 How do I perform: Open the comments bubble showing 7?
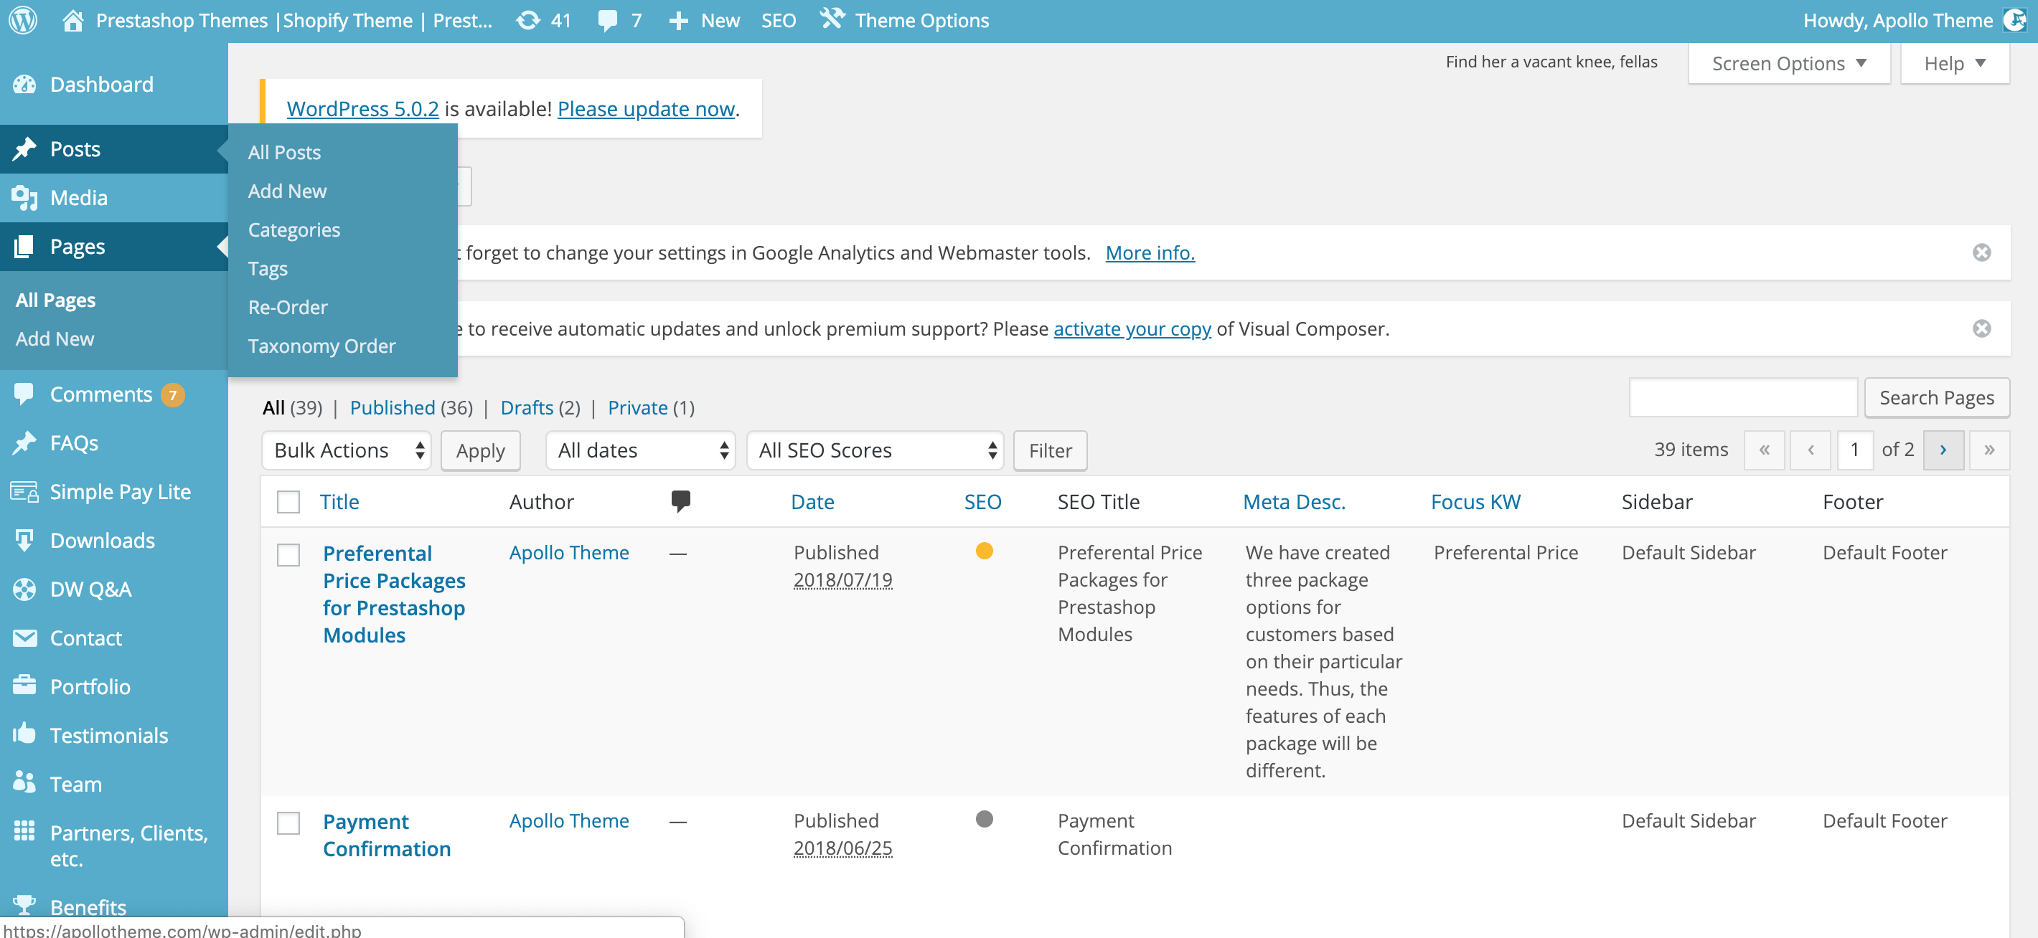(x=608, y=21)
